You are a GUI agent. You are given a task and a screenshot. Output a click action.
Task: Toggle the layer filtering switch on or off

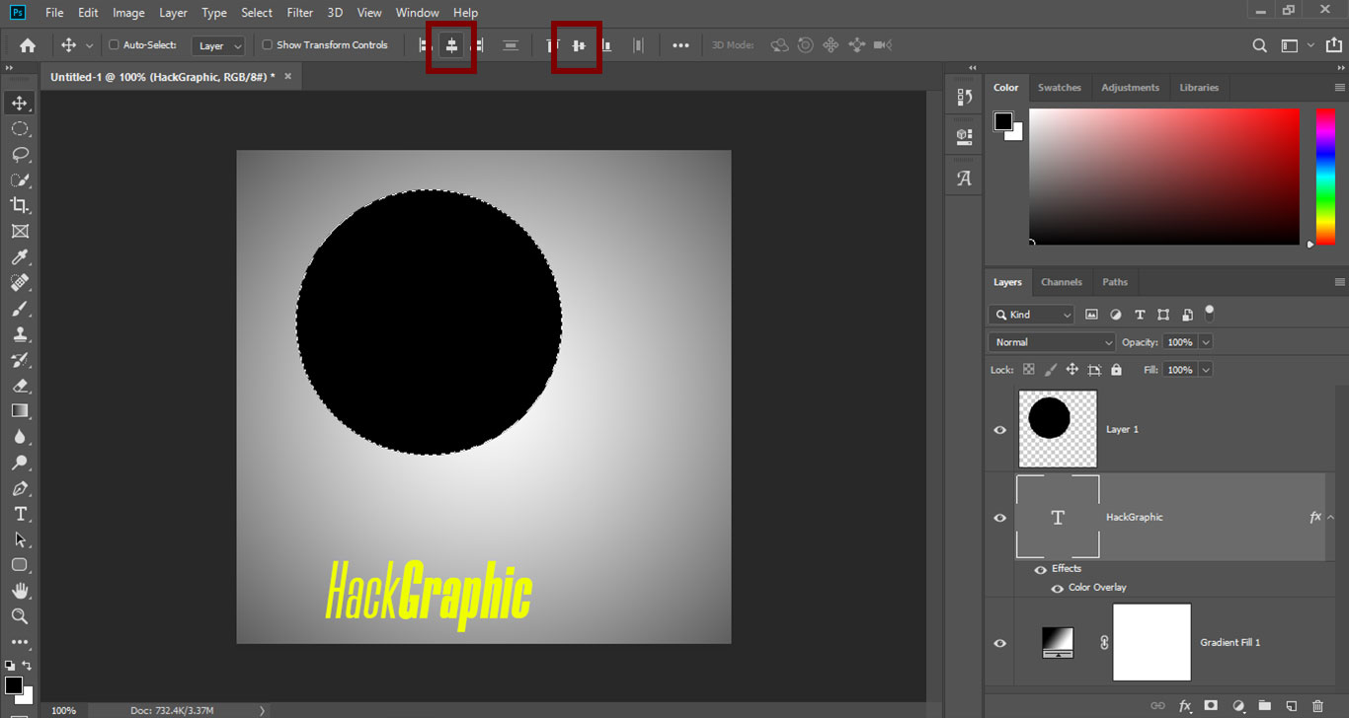click(1209, 313)
